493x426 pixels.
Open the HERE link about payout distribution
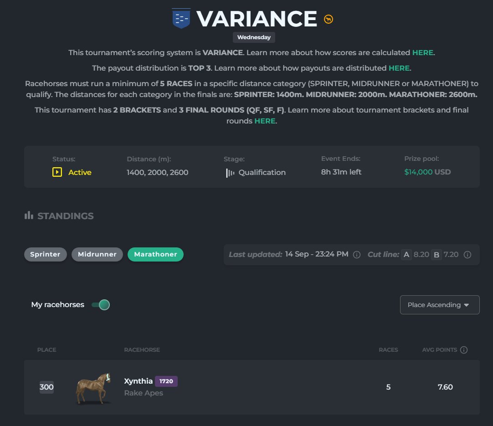[x=399, y=68]
